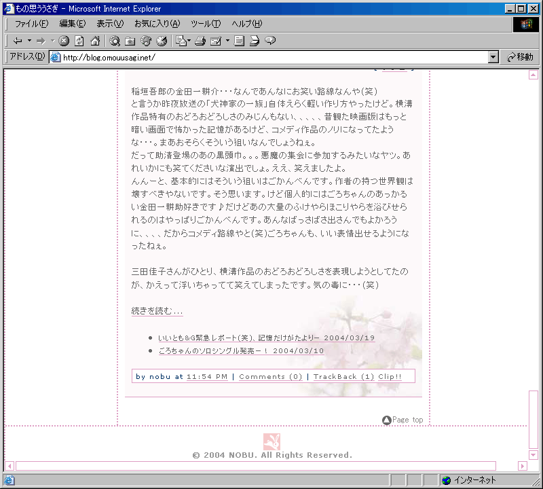
Task: Click the Page top arrow icon
Action: pyautogui.click(x=386, y=420)
